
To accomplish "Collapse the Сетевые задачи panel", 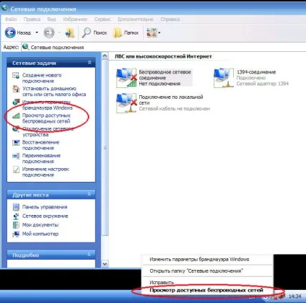I will point(89,63).
